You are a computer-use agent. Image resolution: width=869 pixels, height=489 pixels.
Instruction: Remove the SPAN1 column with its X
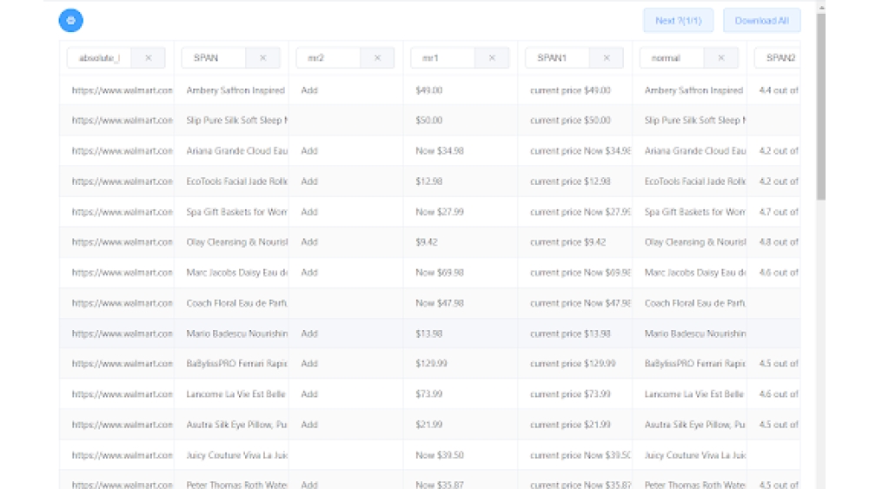[607, 57]
